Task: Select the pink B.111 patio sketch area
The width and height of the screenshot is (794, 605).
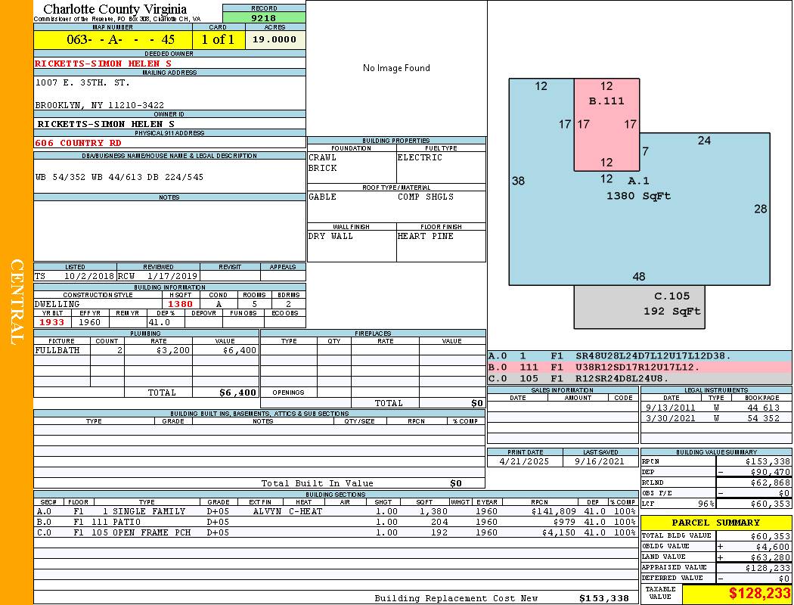Action: pyautogui.click(x=606, y=125)
